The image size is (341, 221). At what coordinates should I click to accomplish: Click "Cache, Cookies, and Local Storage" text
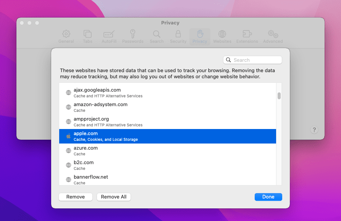coord(106,140)
